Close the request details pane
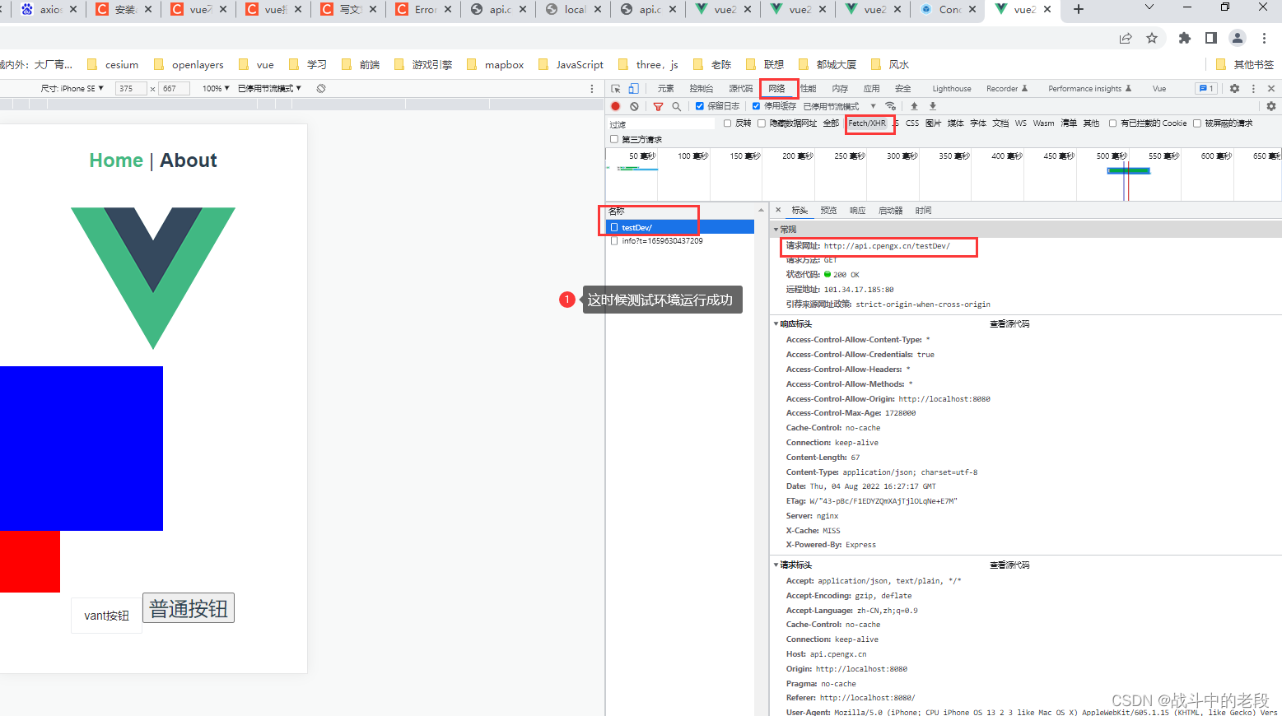This screenshot has height=716, width=1282. point(778,211)
